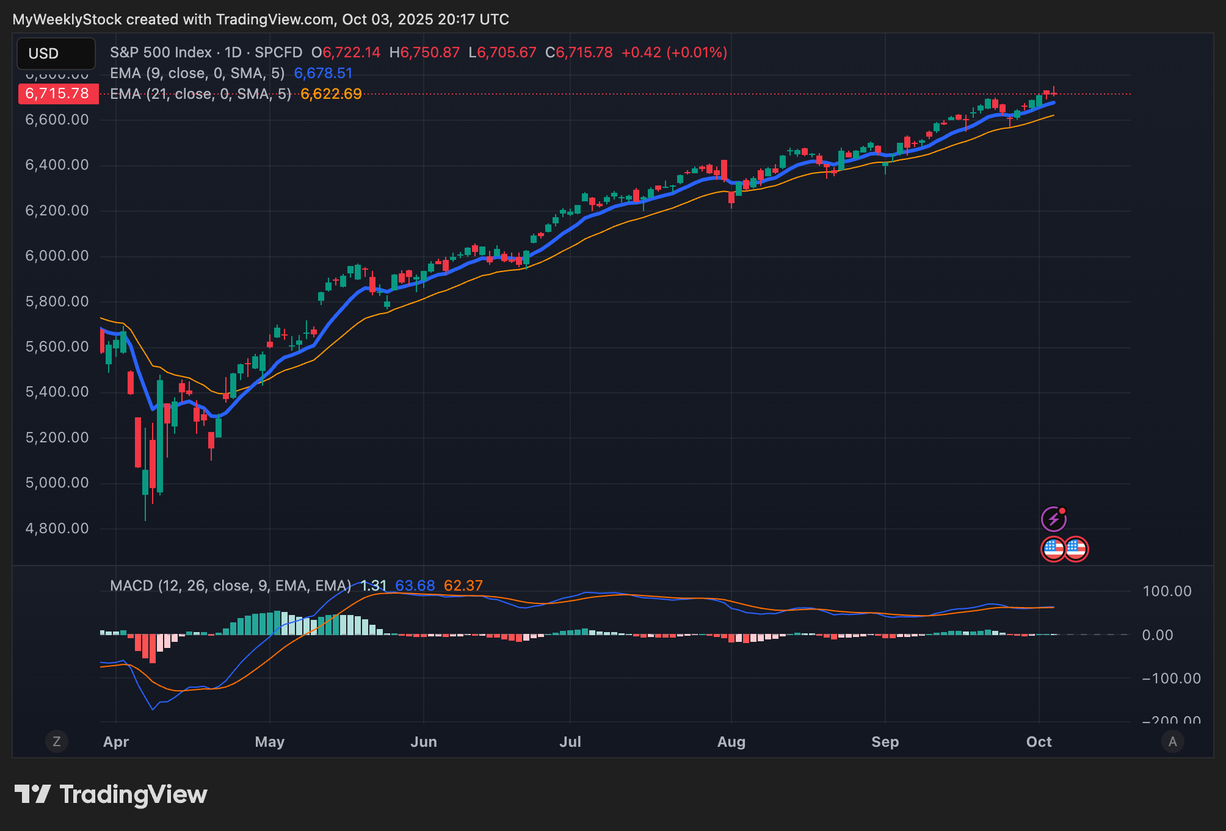
Task: Click the Jul label on time axis
Action: click(x=570, y=742)
